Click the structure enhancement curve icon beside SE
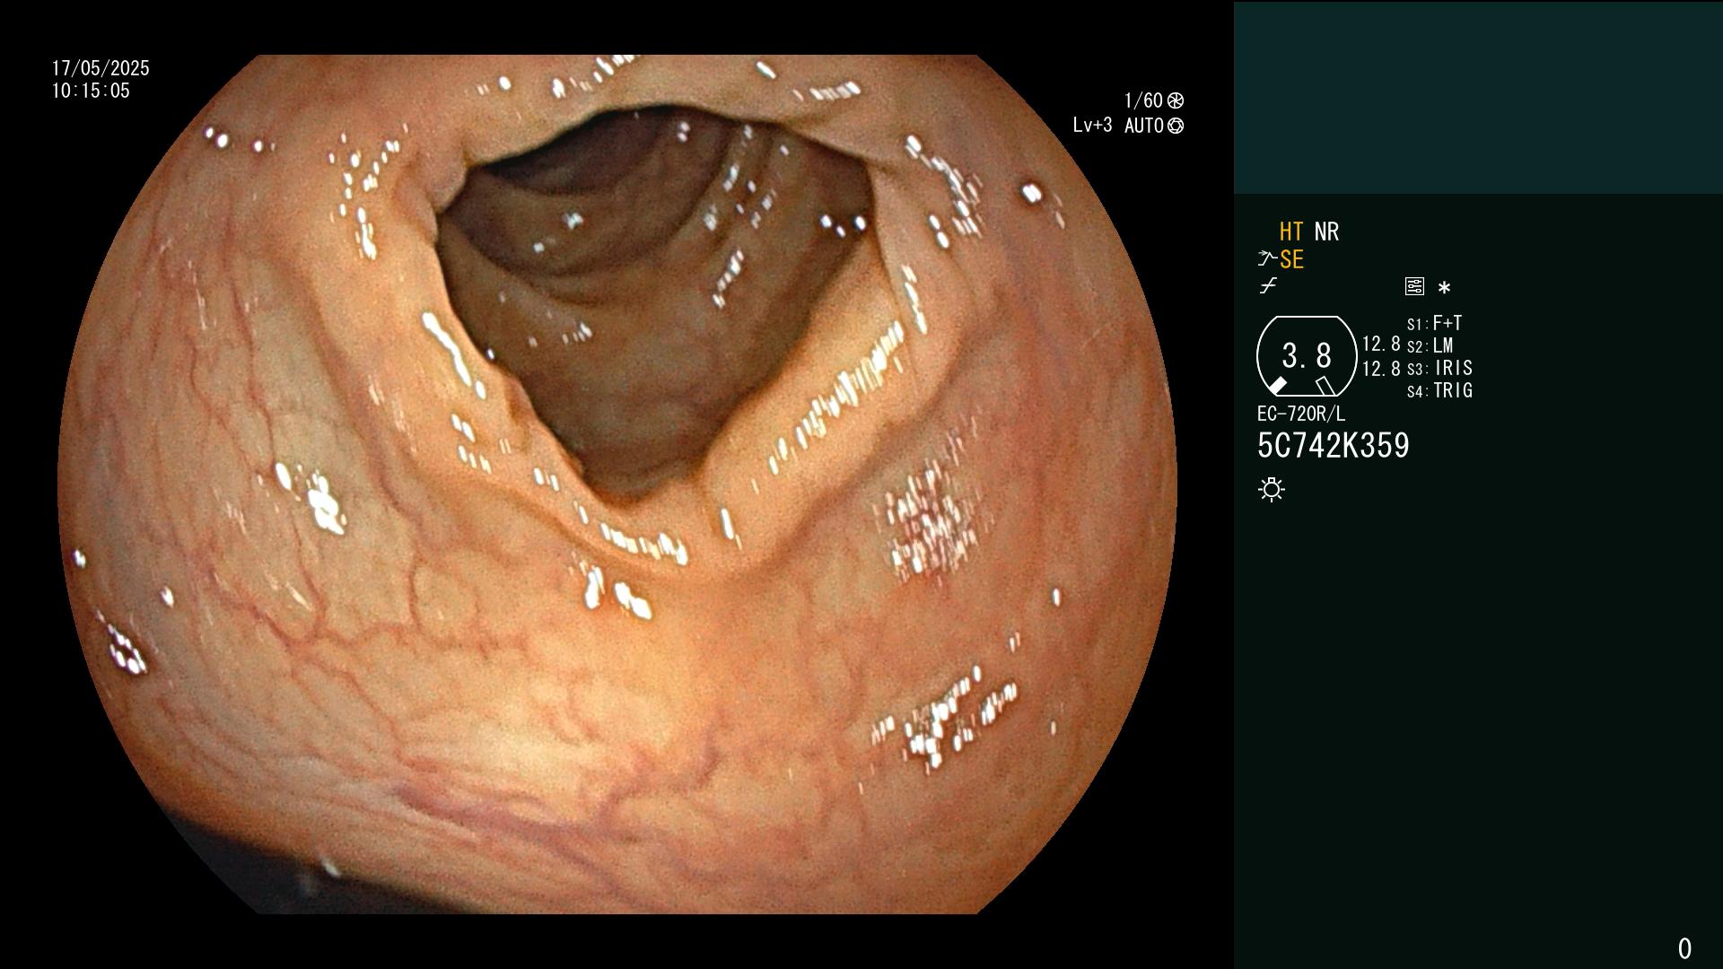The width and height of the screenshot is (1723, 969). tap(1267, 259)
